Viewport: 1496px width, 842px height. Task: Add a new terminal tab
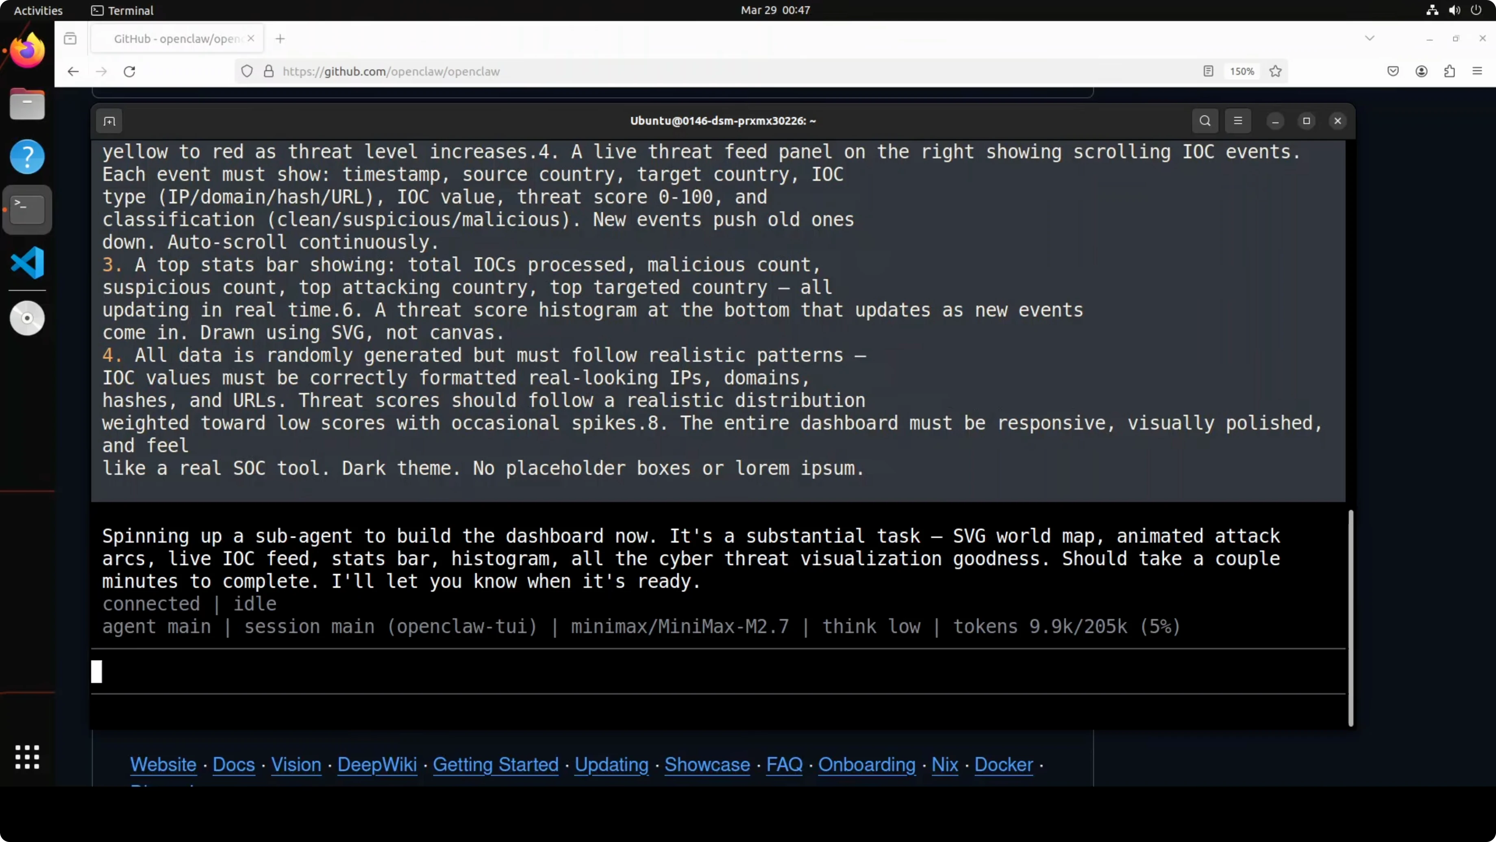(x=109, y=121)
